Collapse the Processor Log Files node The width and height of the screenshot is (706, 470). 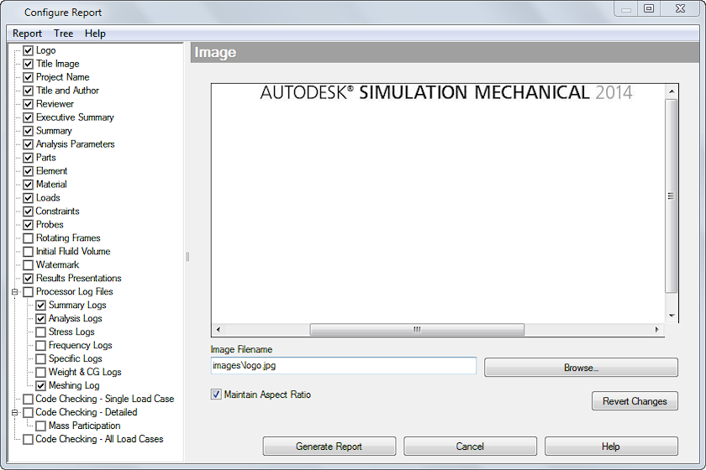click(14, 292)
